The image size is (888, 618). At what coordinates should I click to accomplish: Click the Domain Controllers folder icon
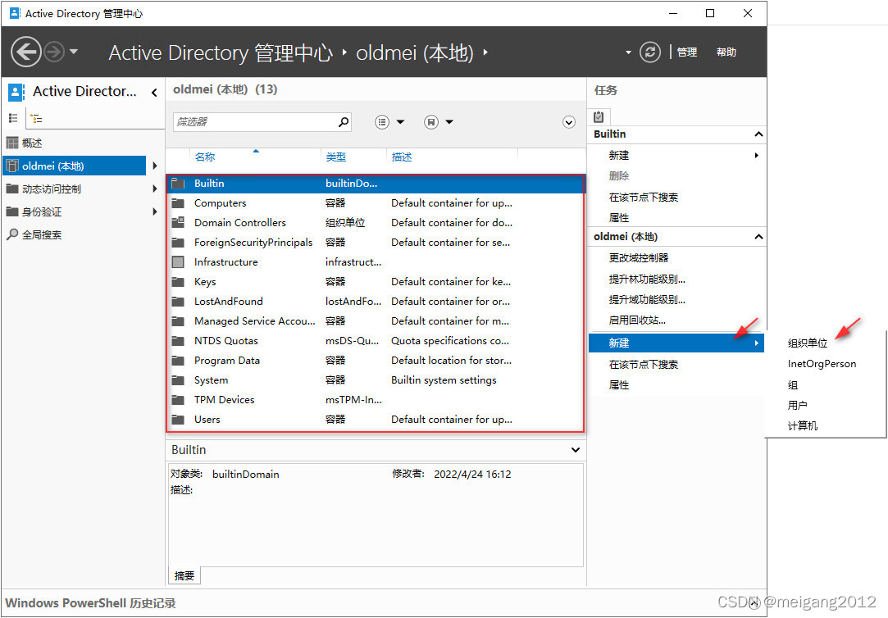click(x=178, y=223)
